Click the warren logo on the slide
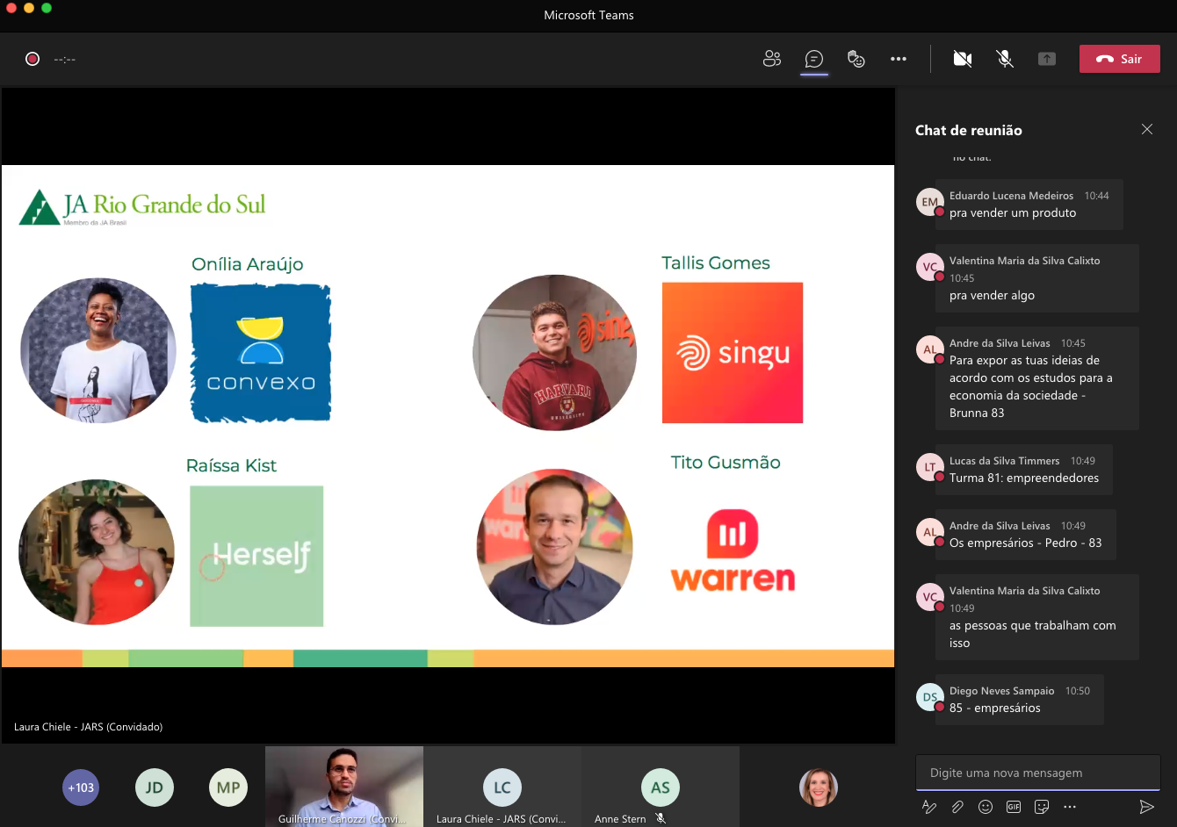 (733, 550)
